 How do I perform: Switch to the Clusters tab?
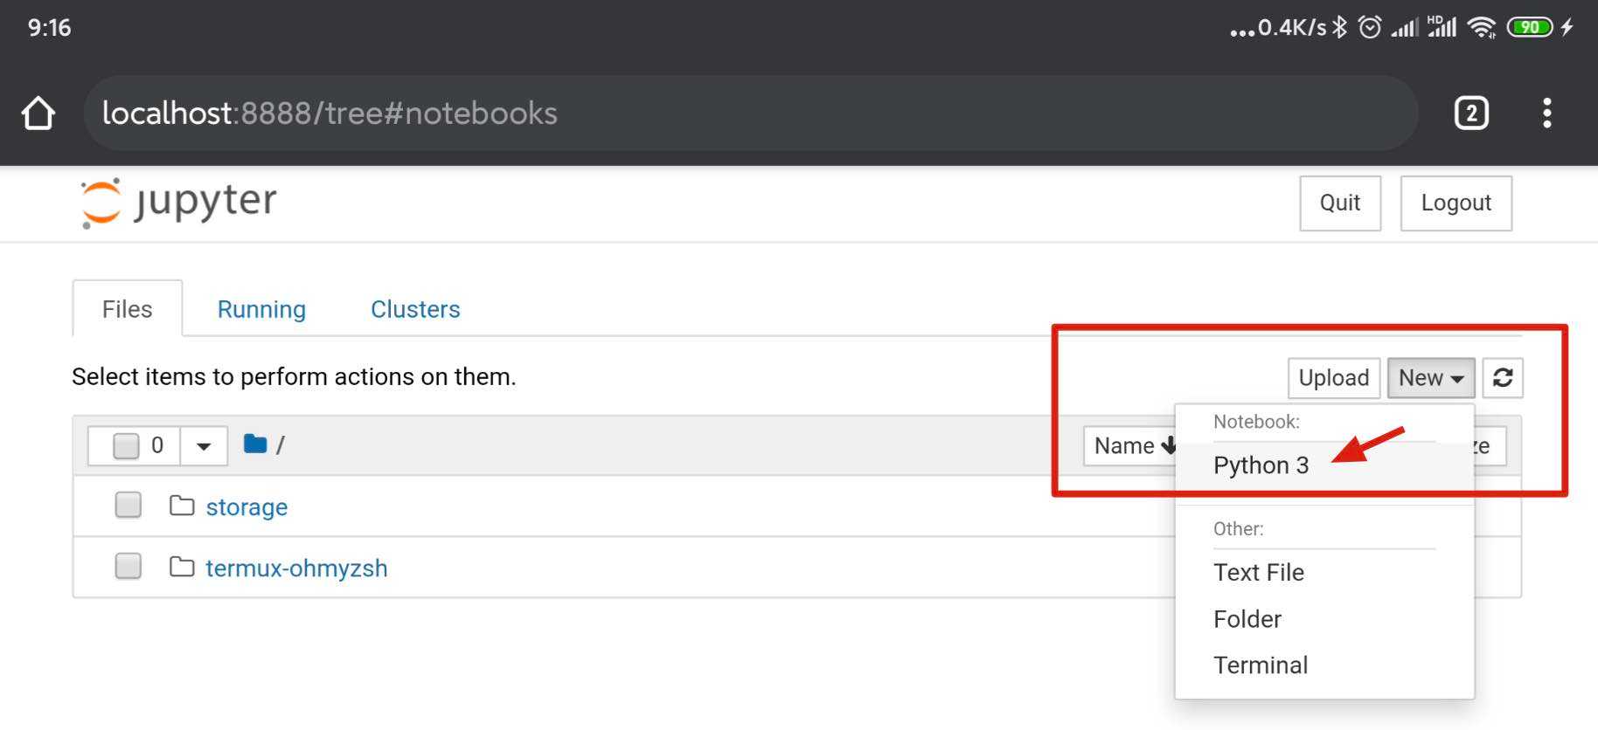pos(415,309)
